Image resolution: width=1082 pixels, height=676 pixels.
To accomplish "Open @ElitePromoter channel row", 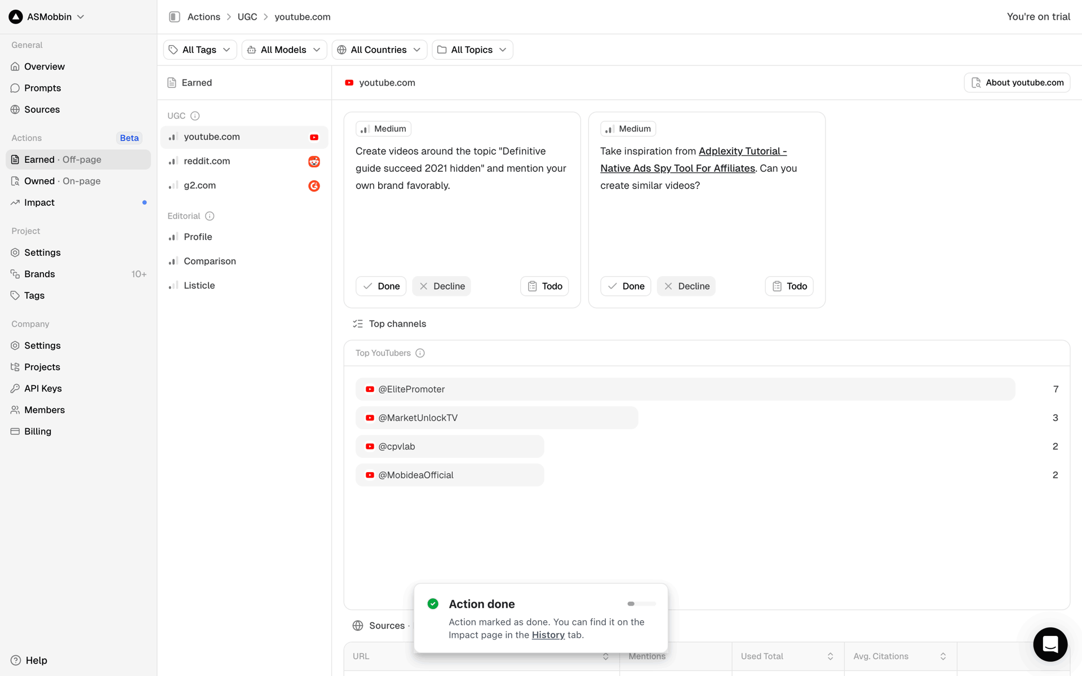I will point(685,389).
